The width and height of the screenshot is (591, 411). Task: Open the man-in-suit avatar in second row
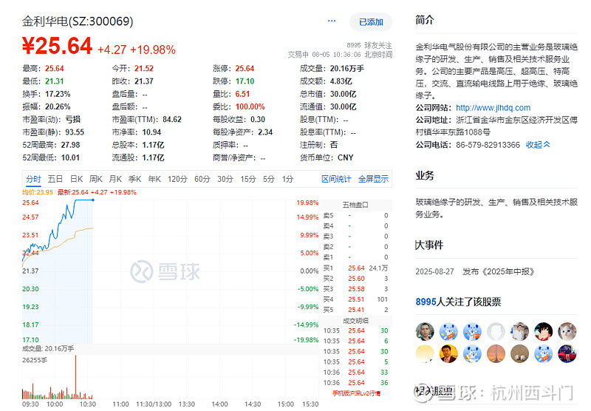coord(448,353)
